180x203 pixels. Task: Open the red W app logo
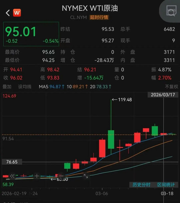tap(17, 13)
